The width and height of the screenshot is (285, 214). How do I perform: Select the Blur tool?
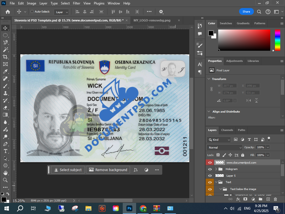coord(5,122)
